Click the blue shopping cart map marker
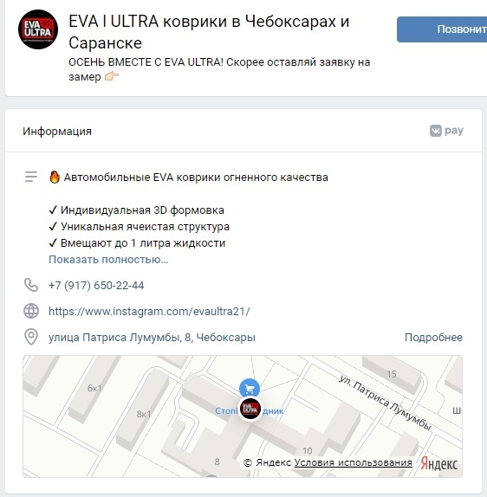487x497 pixels. (250, 388)
